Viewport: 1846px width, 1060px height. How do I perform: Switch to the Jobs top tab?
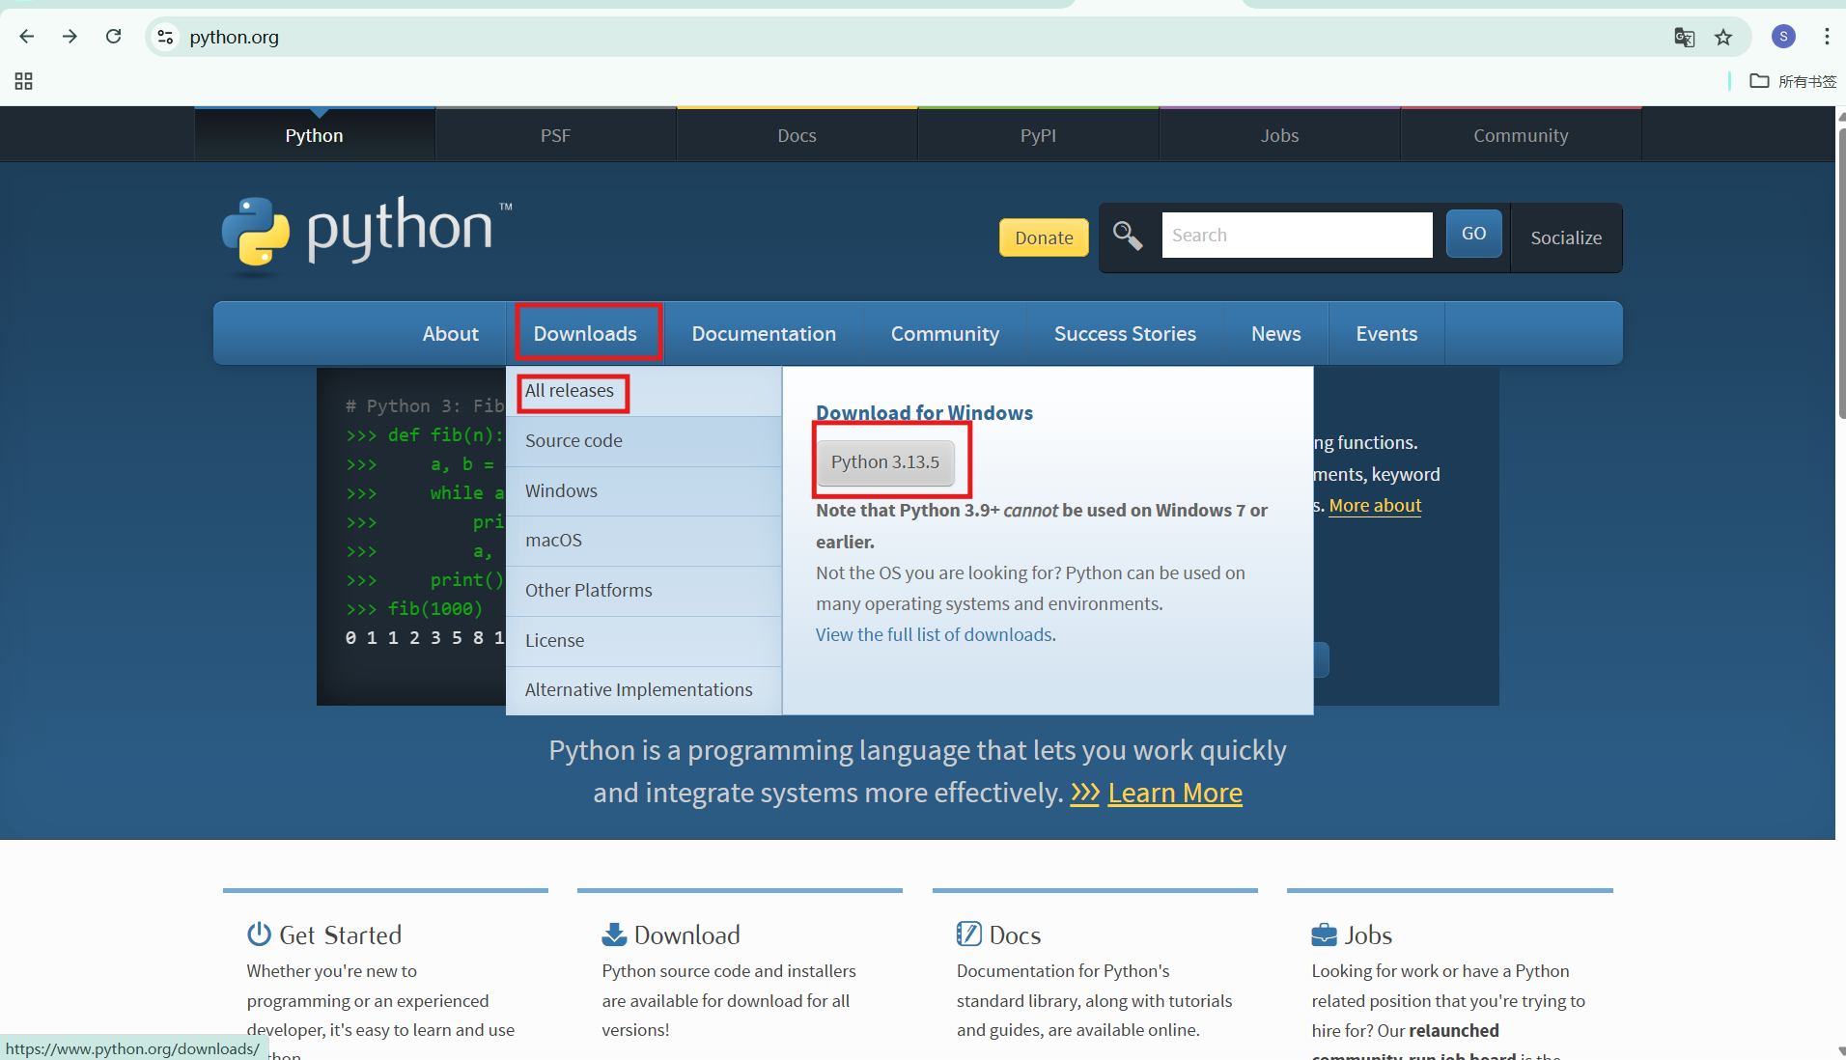tap(1280, 135)
